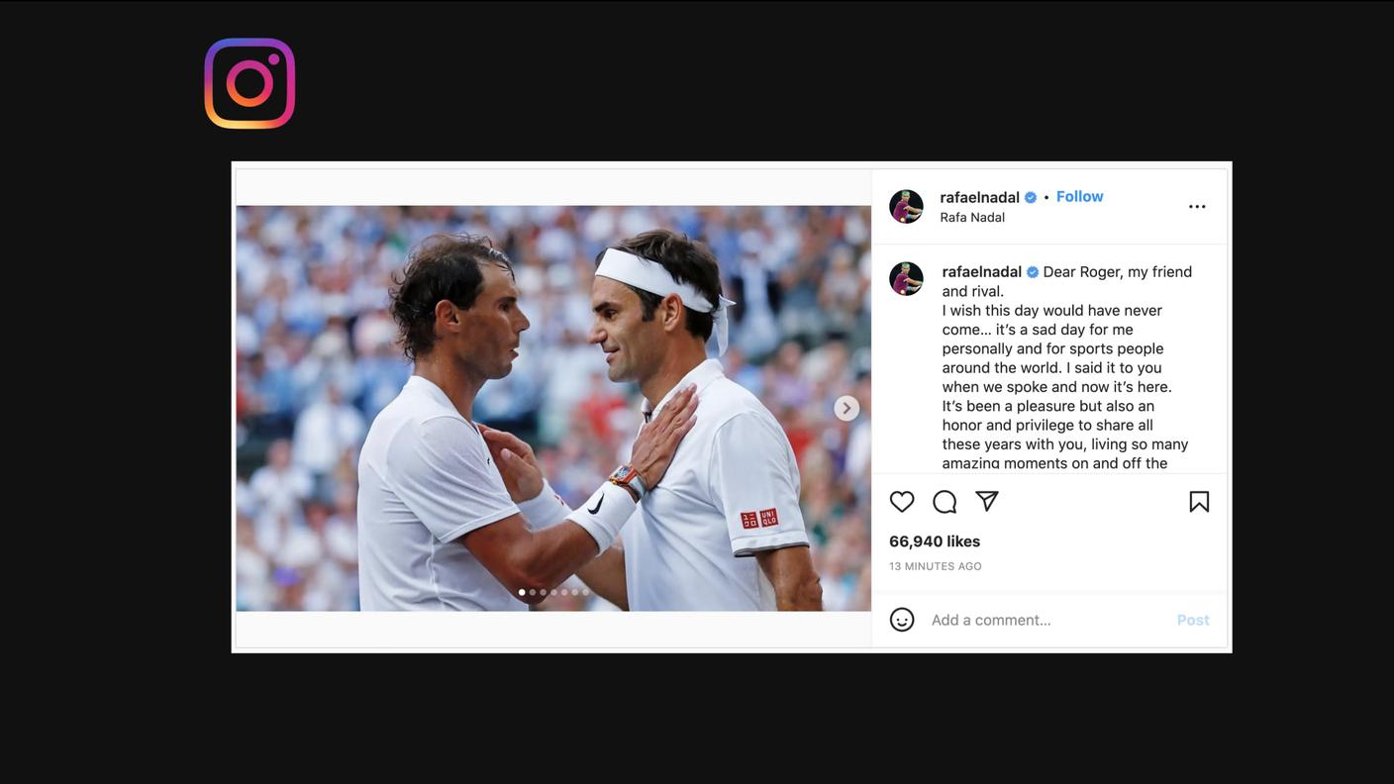The image size is (1394, 784).
Task: Open rafaelnadal username in the caption
Action: click(x=981, y=271)
